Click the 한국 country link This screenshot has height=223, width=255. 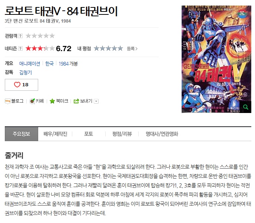tap(49, 64)
